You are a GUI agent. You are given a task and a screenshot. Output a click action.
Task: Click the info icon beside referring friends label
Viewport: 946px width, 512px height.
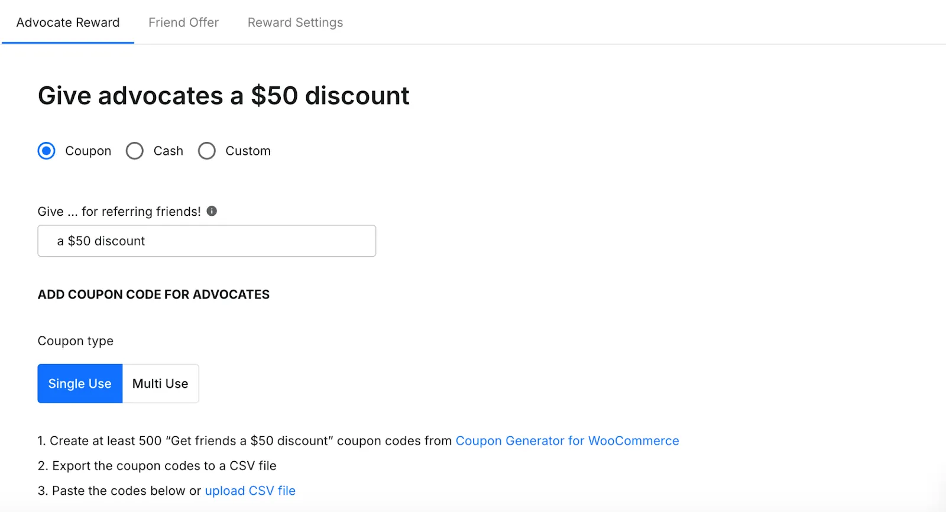212,211
